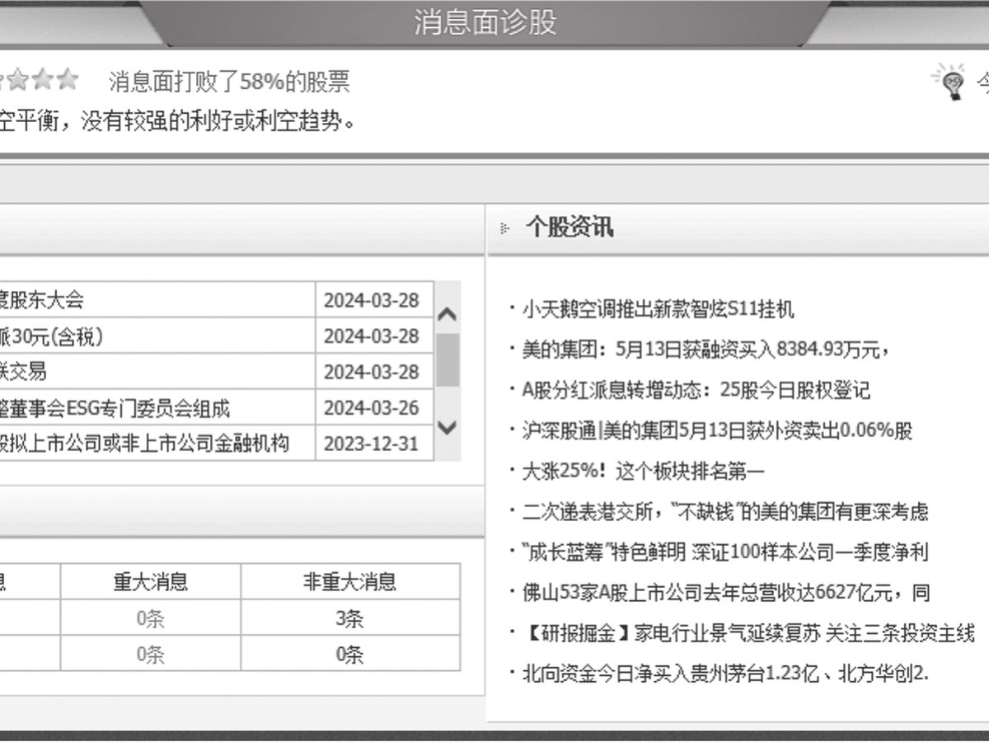Click the text 消息面打败了58%的股票
Viewport: 989px width, 742px height.
point(229,81)
